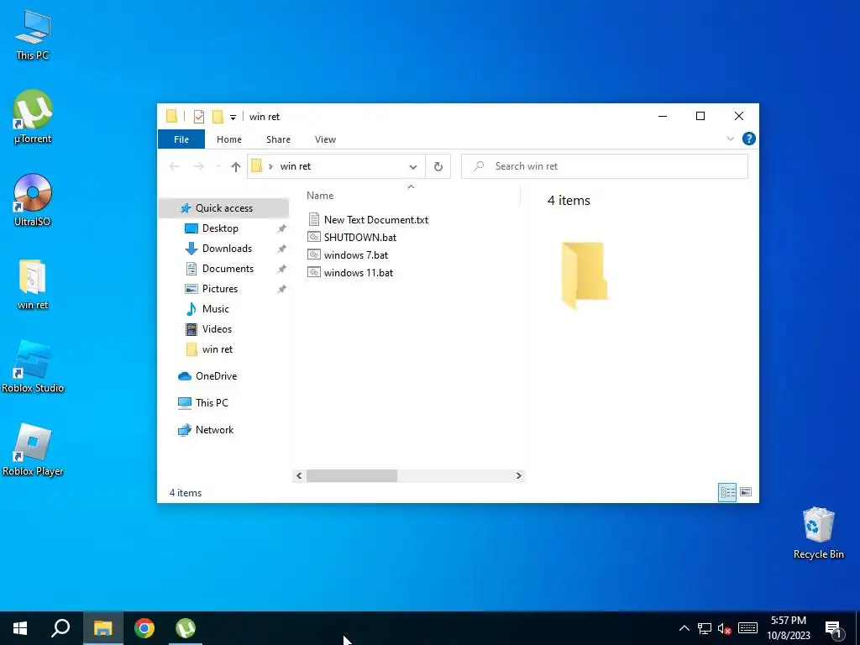
Task: Open win ret in navigation pane
Action: (218, 349)
